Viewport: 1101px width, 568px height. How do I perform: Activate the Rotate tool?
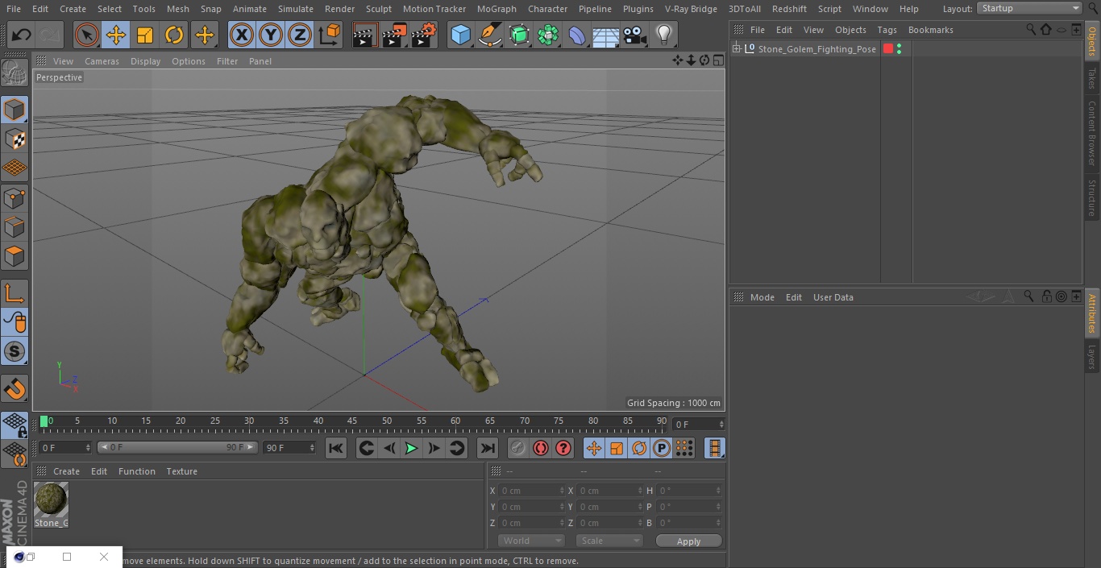(x=174, y=35)
